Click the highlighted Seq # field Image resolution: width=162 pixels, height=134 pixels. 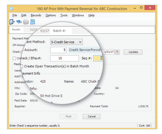98,58
